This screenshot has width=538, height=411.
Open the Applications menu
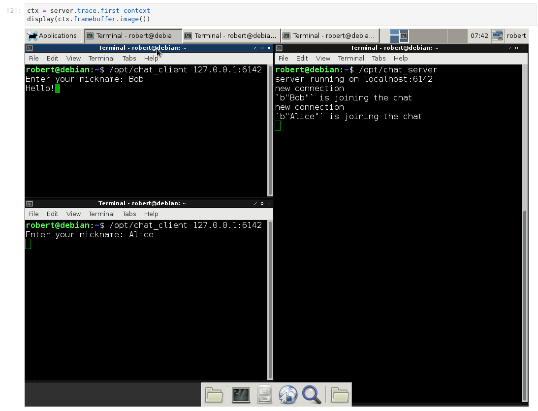[53, 35]
